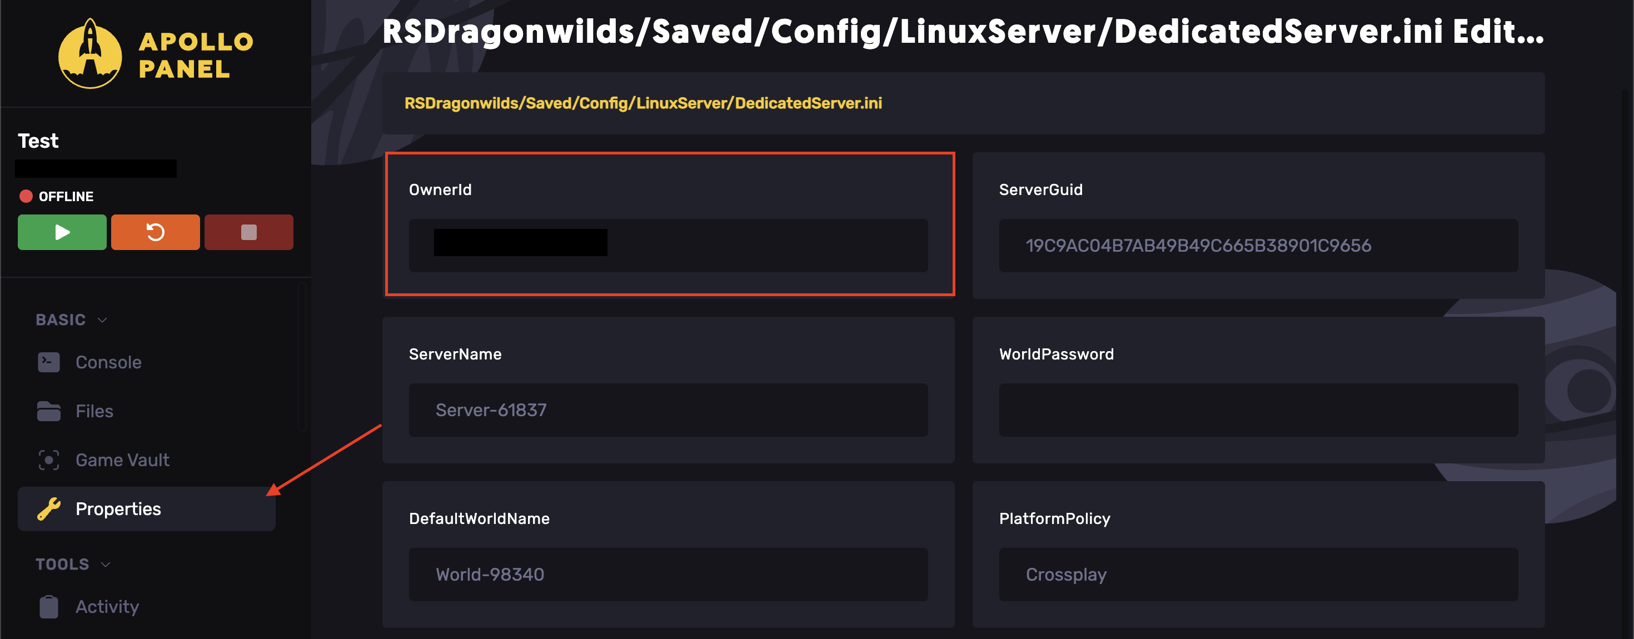1634x639 pixels.
Task: Focus the OwnerId input field
Action: (669, 246)
